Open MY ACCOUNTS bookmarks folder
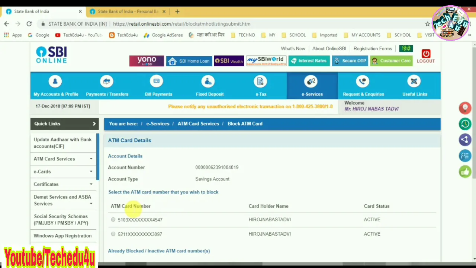476x268 pixels. pos(362,35)
